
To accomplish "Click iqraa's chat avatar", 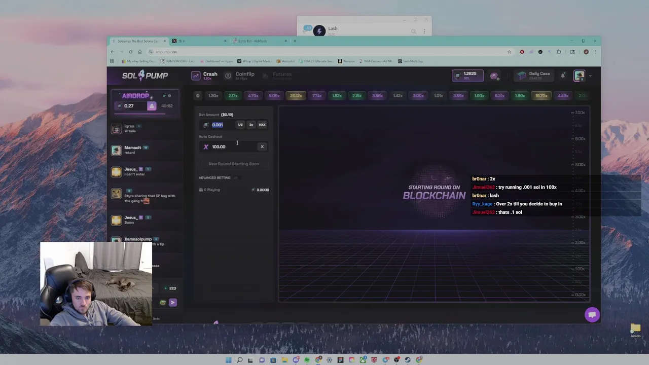I will point(116,129).
